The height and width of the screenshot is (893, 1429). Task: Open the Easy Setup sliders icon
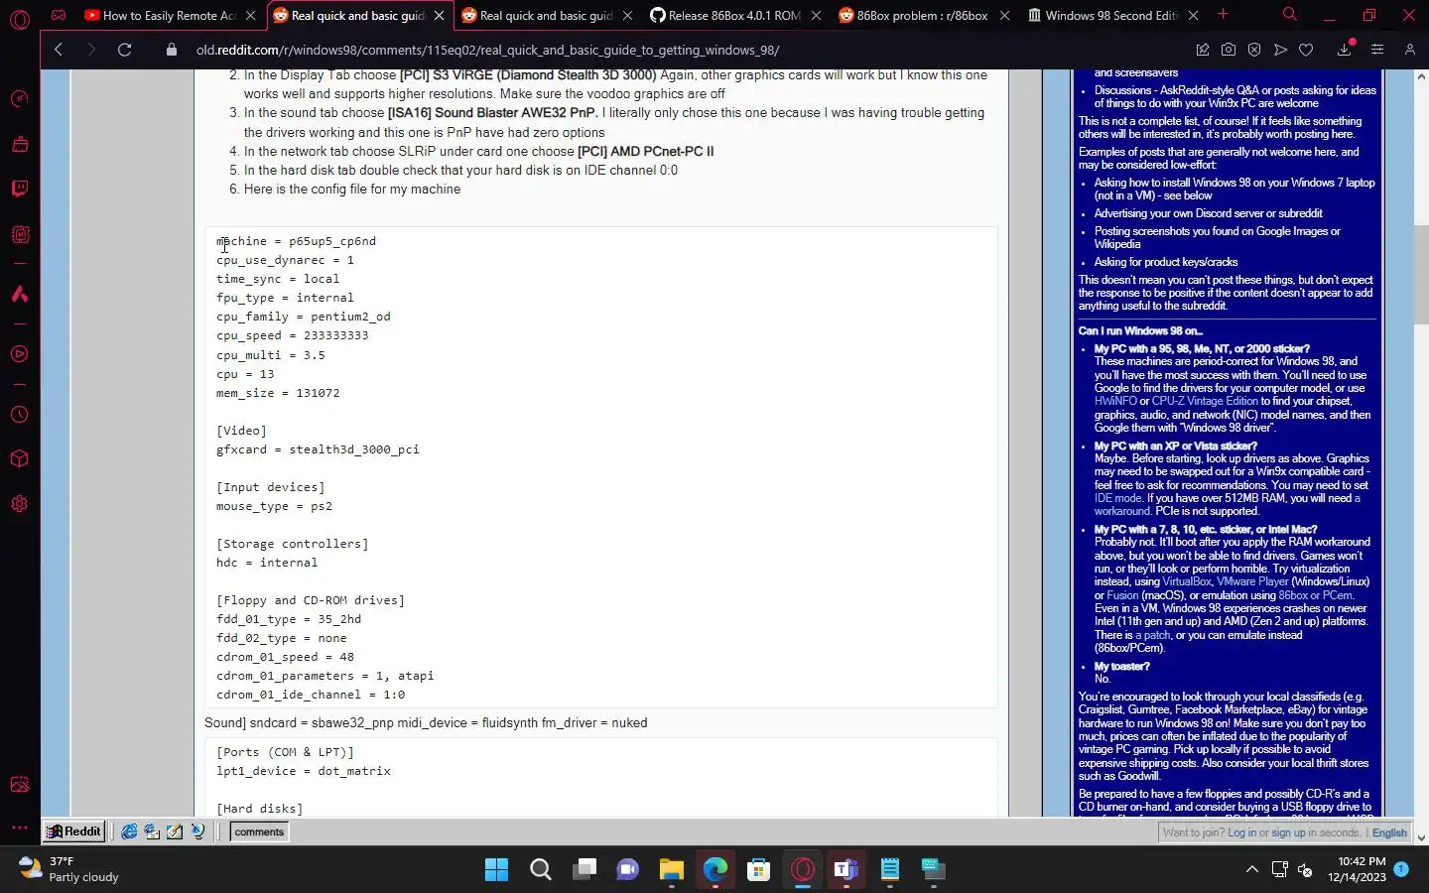[x=1377, y=50]
